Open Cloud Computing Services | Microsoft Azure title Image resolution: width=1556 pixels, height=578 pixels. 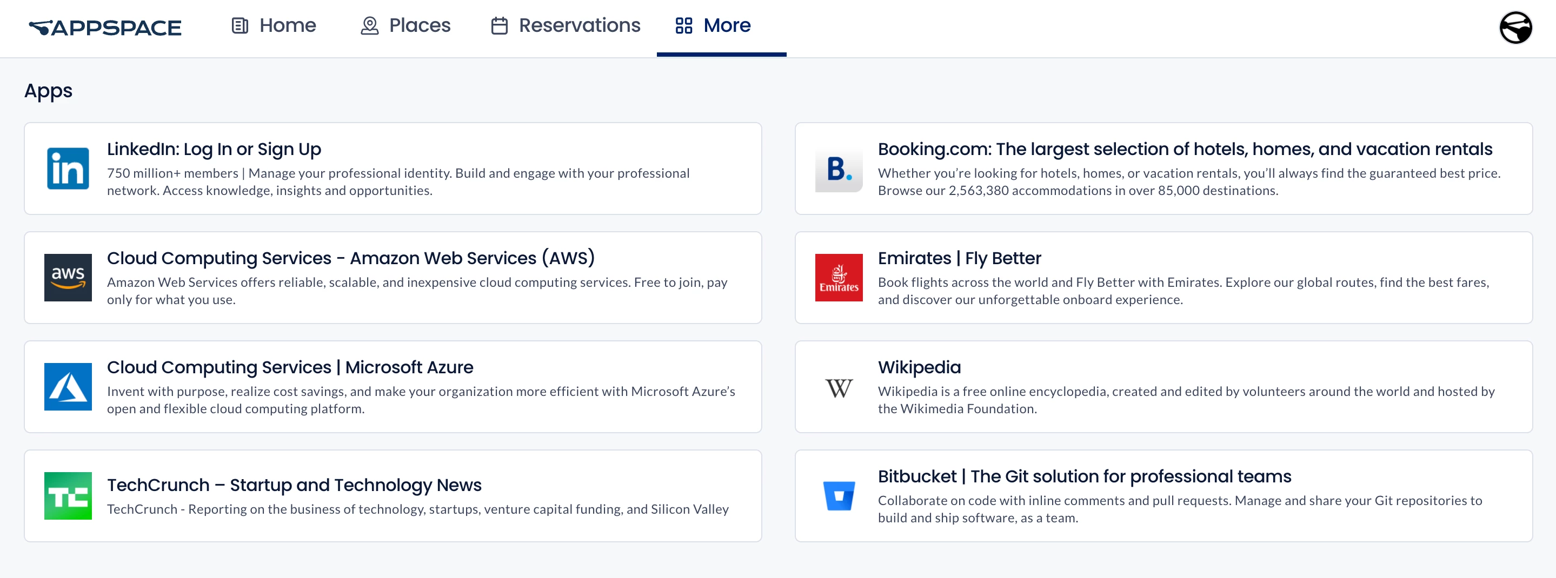point(290,367)
